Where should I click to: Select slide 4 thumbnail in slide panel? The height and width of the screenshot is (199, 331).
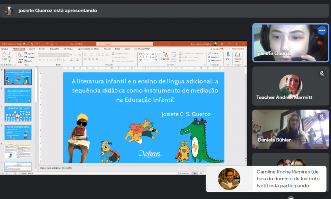18,132
